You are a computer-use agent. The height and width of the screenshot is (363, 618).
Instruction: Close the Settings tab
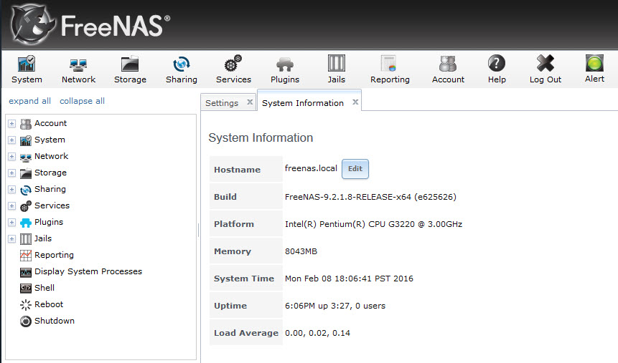coord(250,102)
